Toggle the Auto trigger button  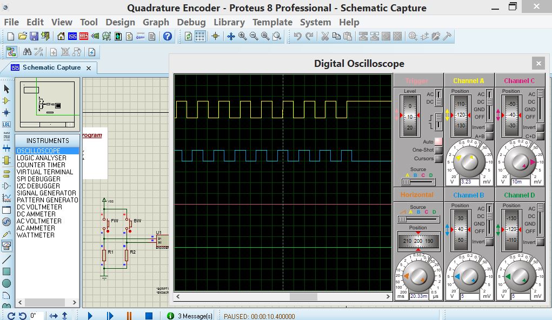click(x=438, y=141)
